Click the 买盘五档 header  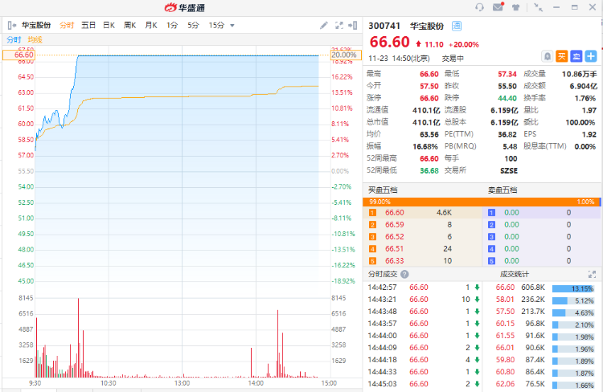383,190
